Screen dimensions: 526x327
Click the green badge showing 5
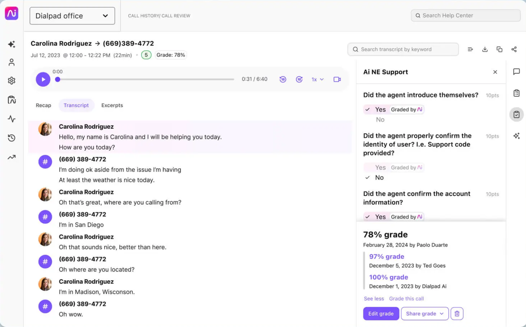point(146,55)
